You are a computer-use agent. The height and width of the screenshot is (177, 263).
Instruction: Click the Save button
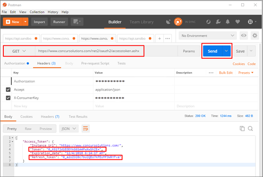(240, 51)
